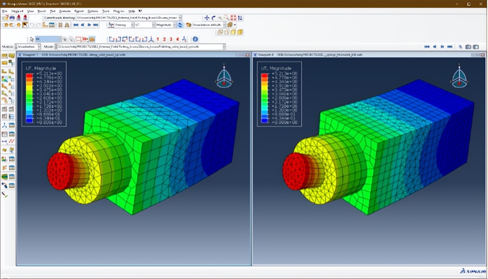488x279 pixels.
Task: Toggle the arrow selection tool in the toolbar
Action: (x=26, y=25)
